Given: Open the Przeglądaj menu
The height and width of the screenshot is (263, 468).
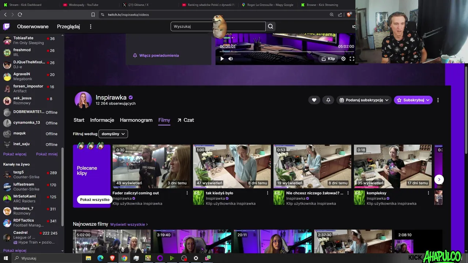Looking at the screenshot, I should pos(68,26).
